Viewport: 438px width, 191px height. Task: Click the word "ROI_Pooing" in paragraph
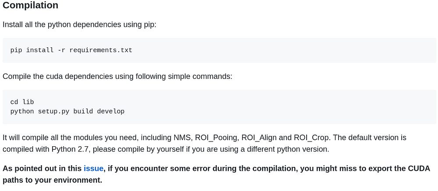[x=217, y=138]
